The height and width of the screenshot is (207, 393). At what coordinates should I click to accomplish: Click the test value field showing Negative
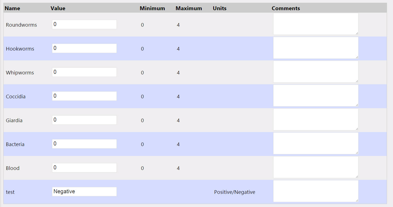coord(84,192)
